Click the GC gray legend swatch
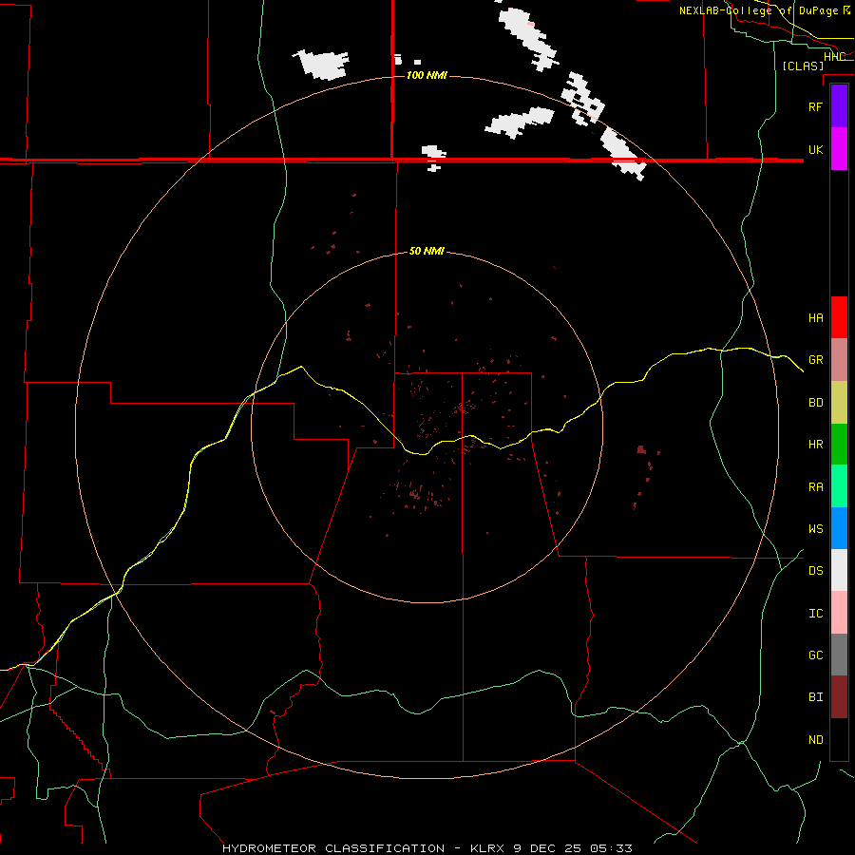Screen dimensions: 855x855 [x=839, y=655]
